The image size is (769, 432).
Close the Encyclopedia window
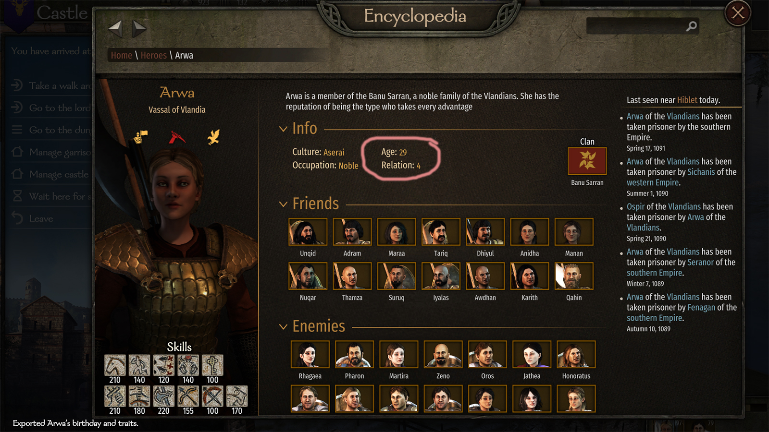tap(738, 13)
